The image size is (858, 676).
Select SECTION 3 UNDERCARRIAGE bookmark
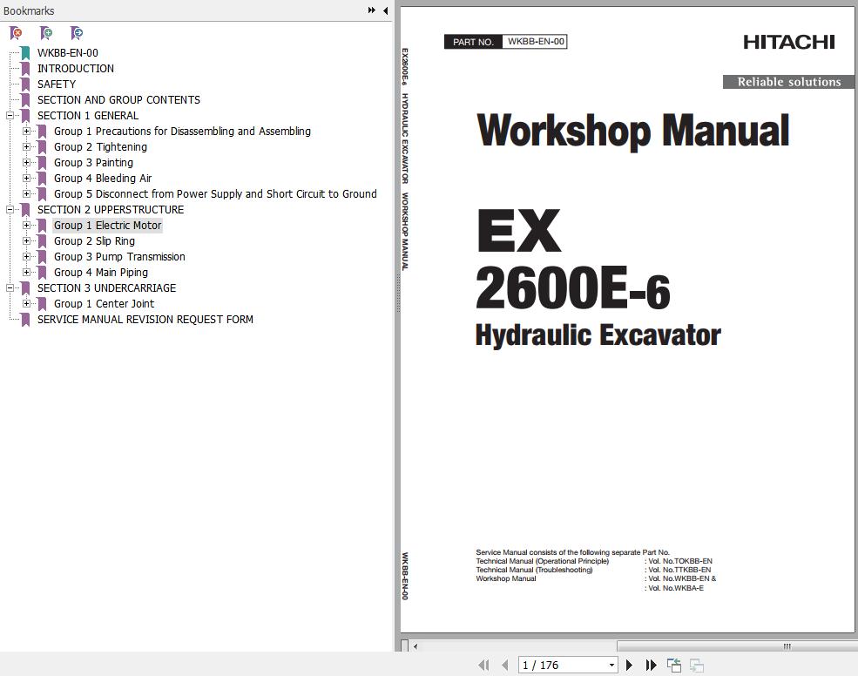pyautogui.click(x=106, y=288)
